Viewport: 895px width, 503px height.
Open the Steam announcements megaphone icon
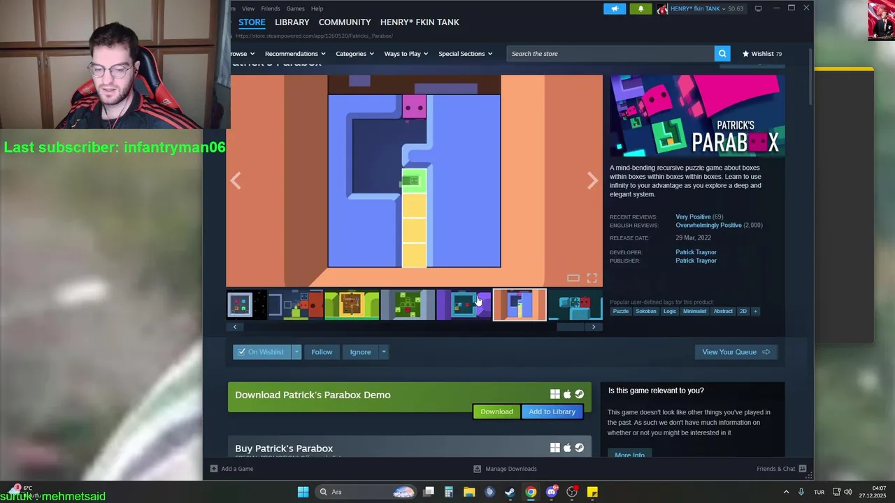click(615, 8)
